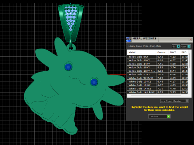This screenshot has height=145, width=194.
Task: Select the pavé-set pendant bail
Action: [71, 22]
